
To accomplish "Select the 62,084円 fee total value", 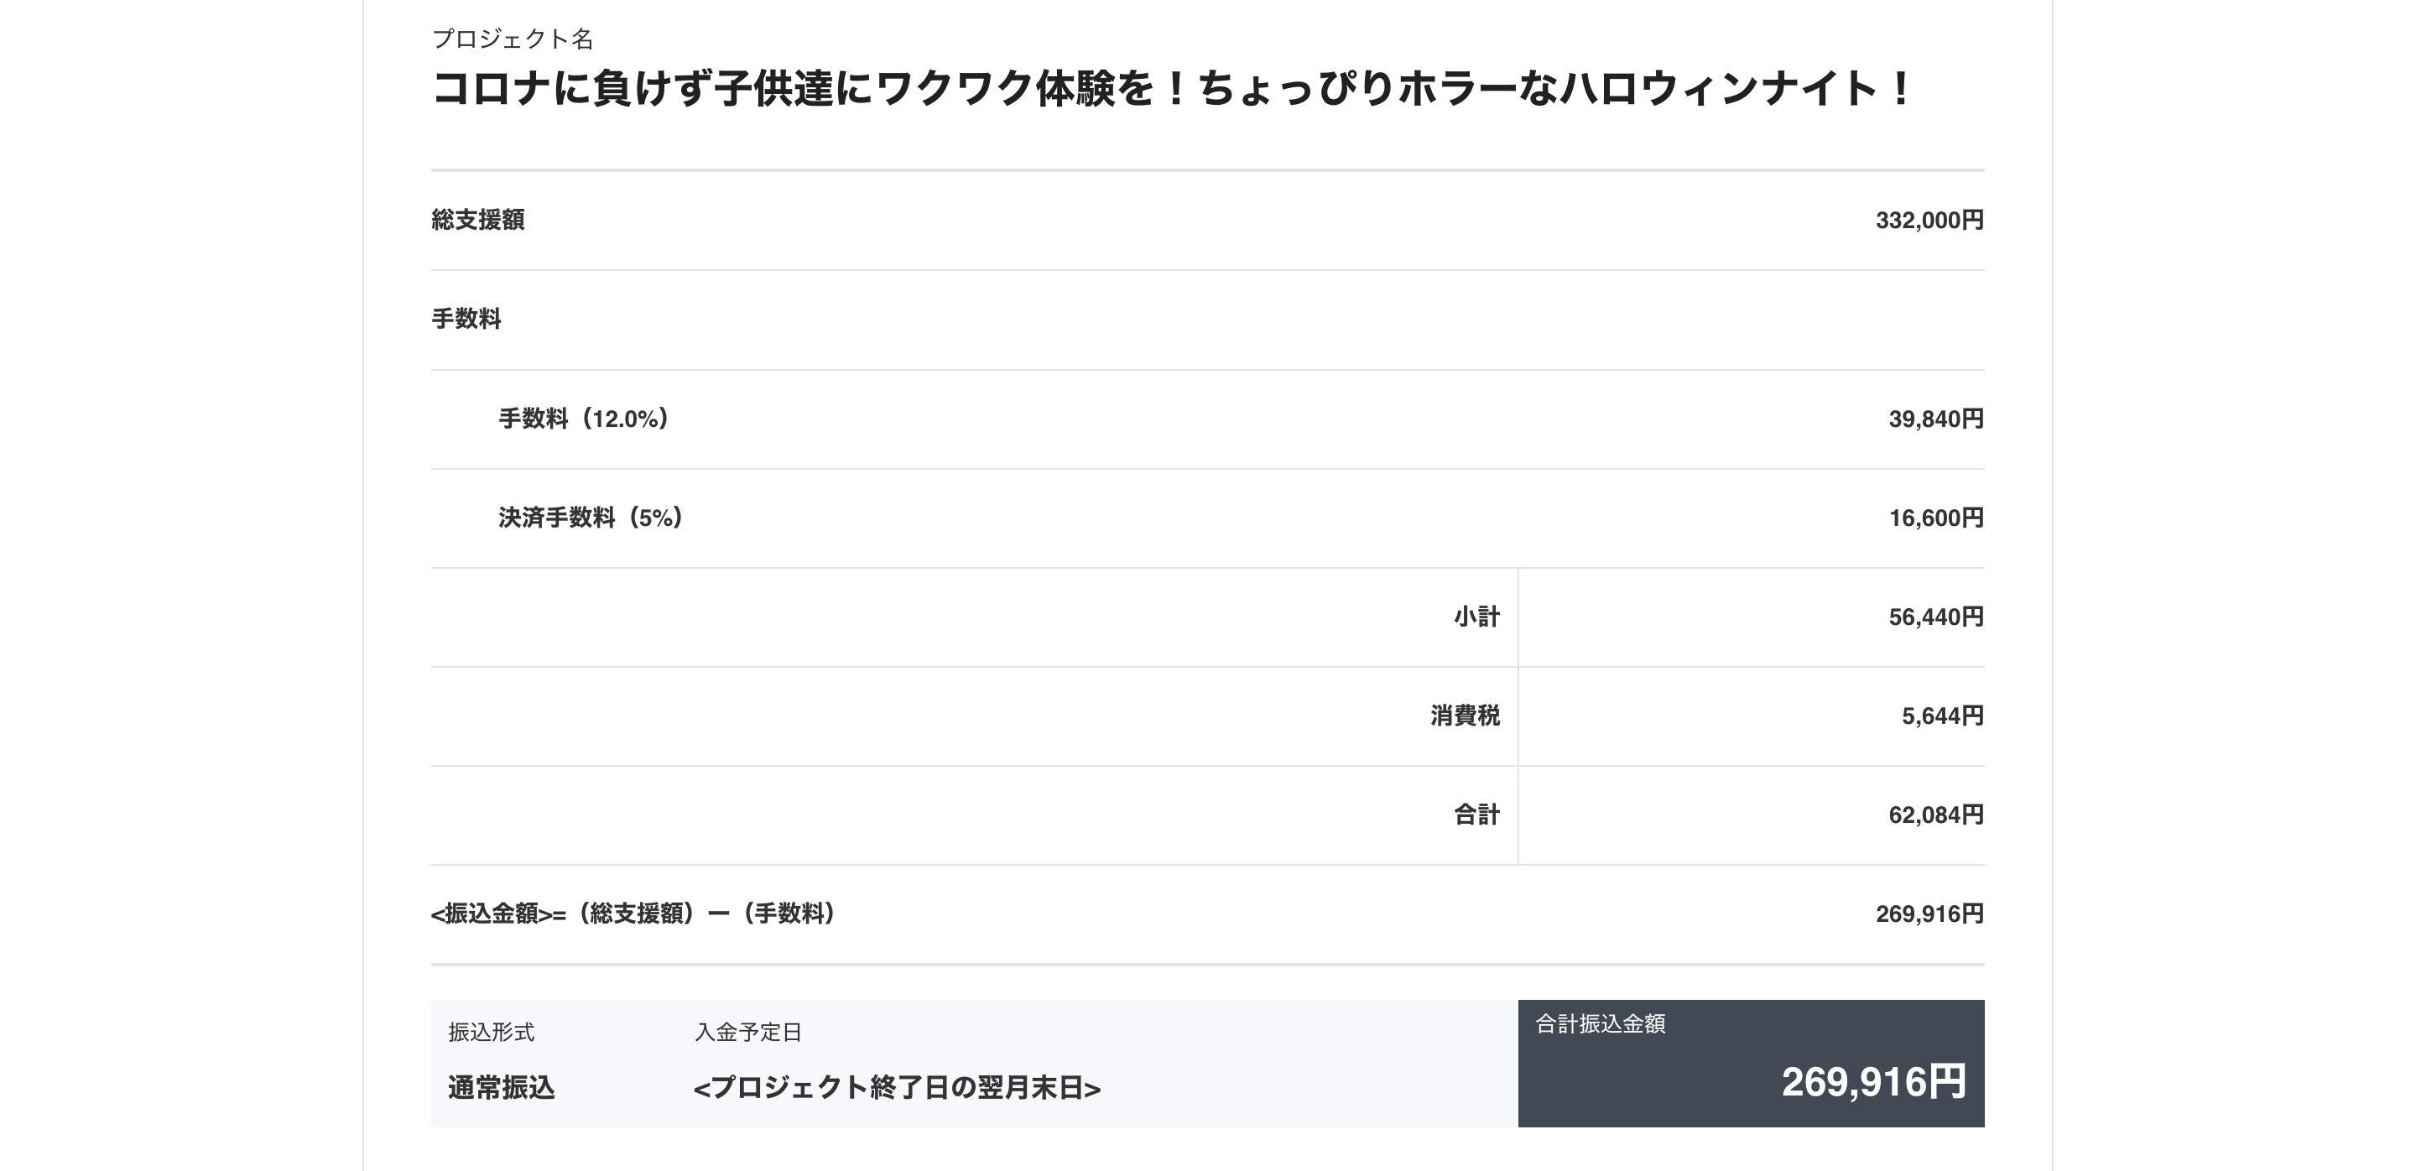I will pyautogui.click(x=1934, y=815).
